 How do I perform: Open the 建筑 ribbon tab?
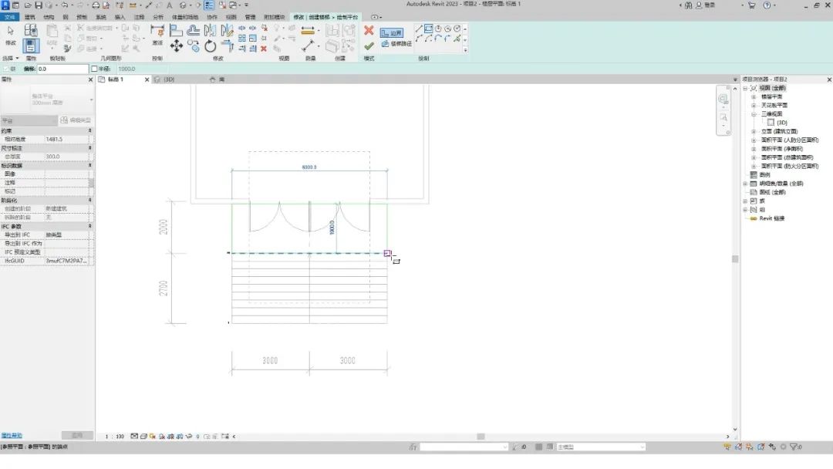point(30,17)
